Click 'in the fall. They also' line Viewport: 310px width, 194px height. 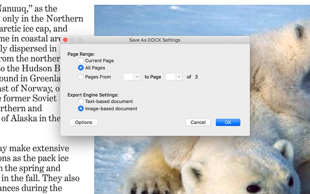pos(40,178)
